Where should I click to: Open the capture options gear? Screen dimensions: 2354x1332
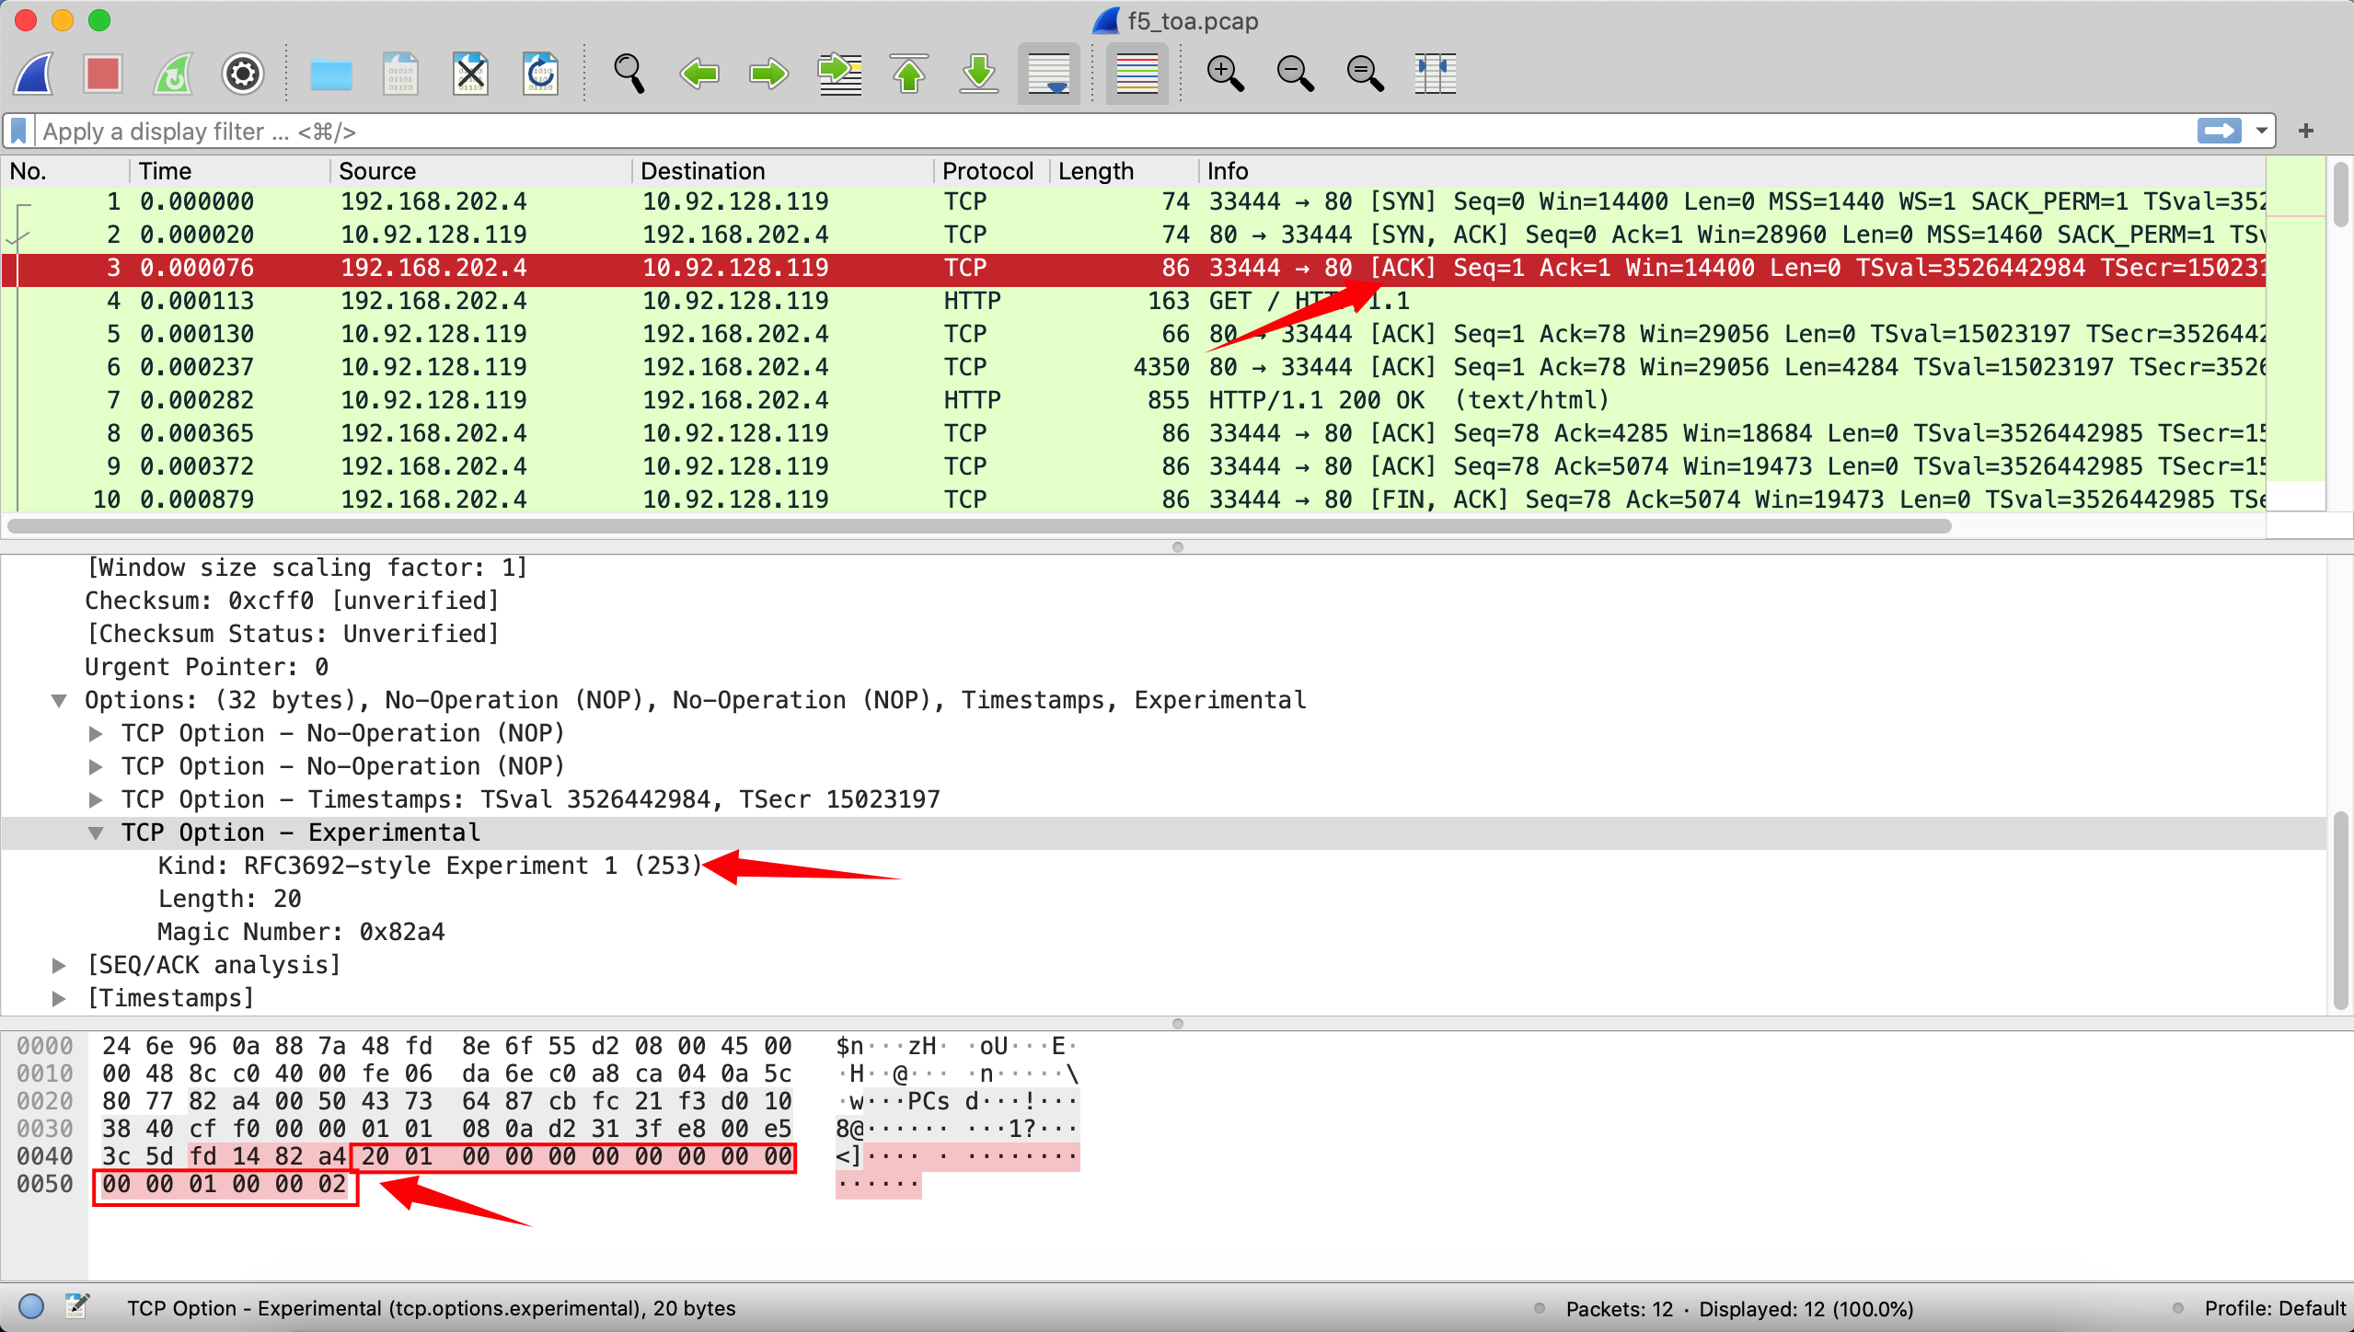[241, 74]
